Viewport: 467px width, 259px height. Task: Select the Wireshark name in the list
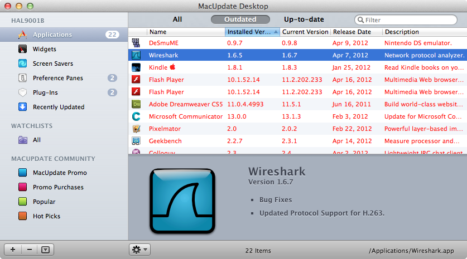(163, 55)
